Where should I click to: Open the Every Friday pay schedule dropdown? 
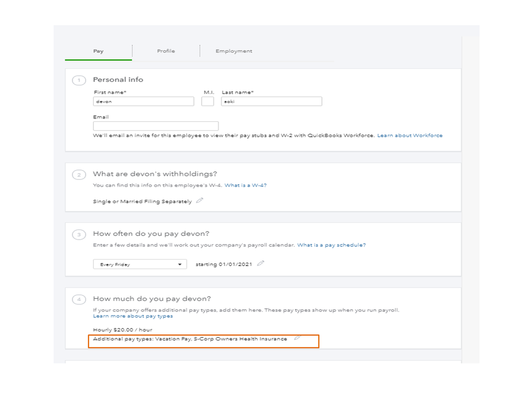pos(140,264)
